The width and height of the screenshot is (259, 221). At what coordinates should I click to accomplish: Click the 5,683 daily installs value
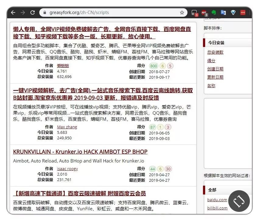62,133
